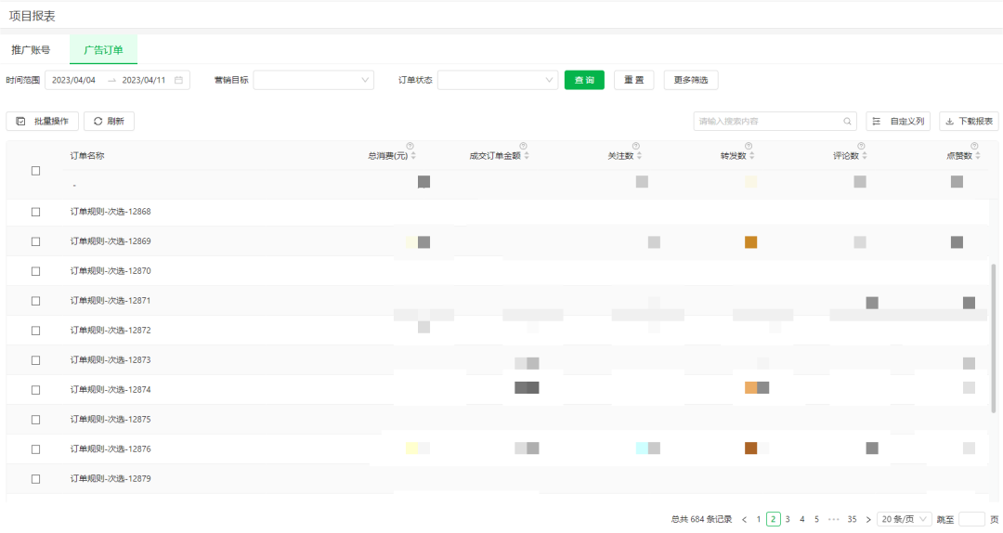The height and width of the screenshot is (533, 1003).
Task: Check the row 订单规则-次选-12871
Action: (36, 301)
